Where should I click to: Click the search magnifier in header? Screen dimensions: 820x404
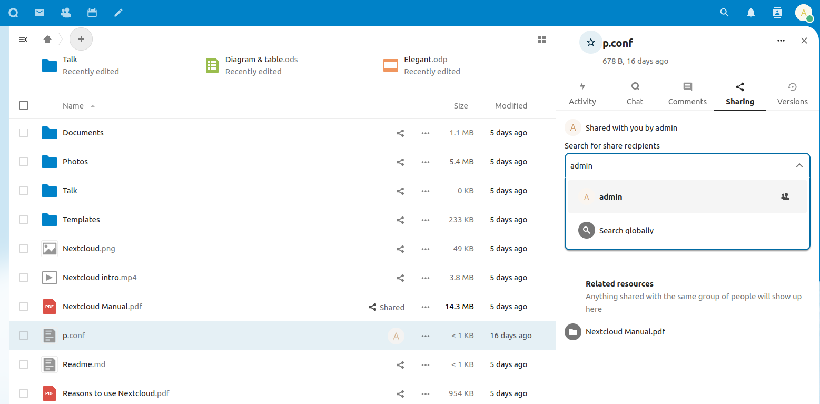point(725,13)
